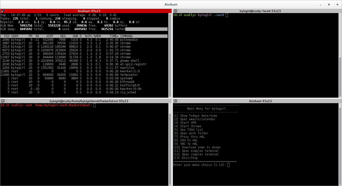Click menu entry [9] VNC to HAL
Screen dimensions: 342x186
[185, 144]
